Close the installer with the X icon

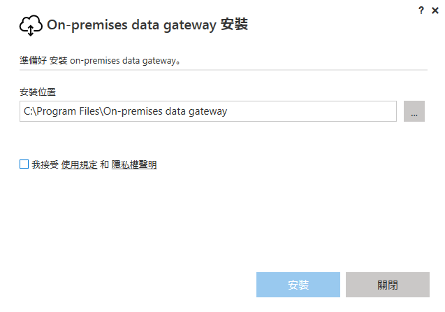click(434, 10)
